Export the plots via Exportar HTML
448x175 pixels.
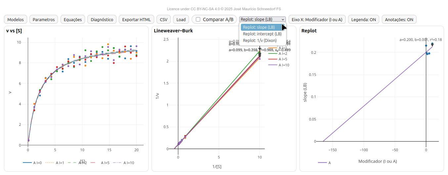(136, 19)
